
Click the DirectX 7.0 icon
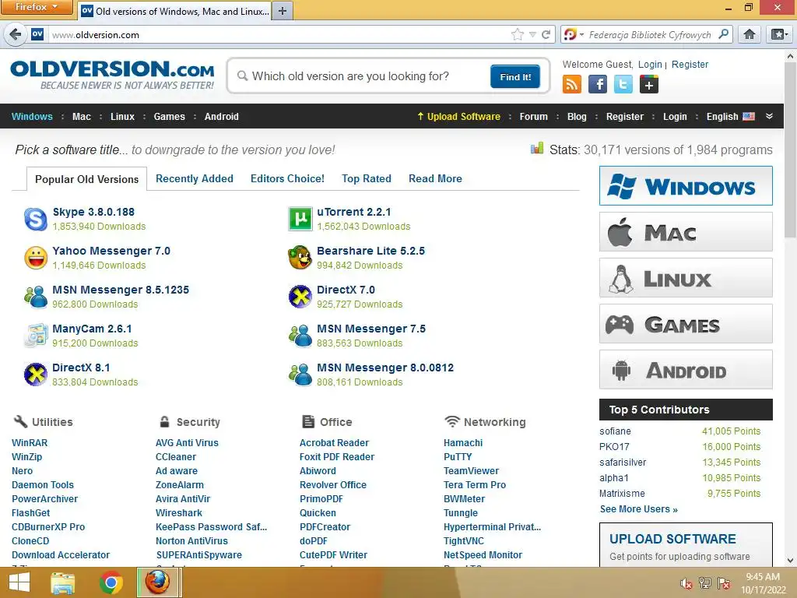click(300, 297)
